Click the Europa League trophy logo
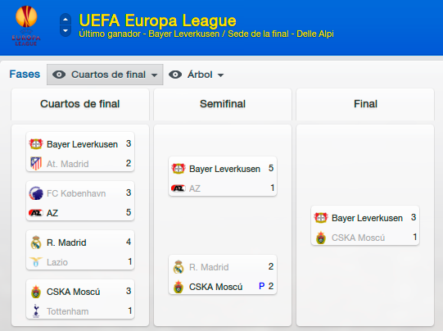 point(26,25)
